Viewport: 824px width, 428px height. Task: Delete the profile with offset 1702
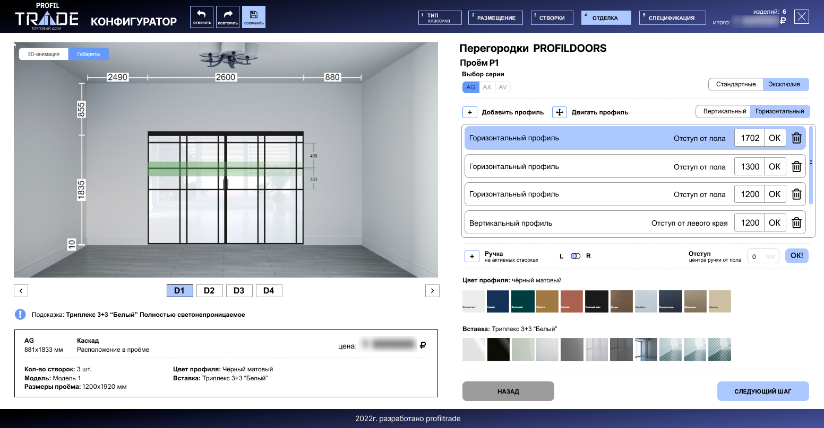pos(796,138)
